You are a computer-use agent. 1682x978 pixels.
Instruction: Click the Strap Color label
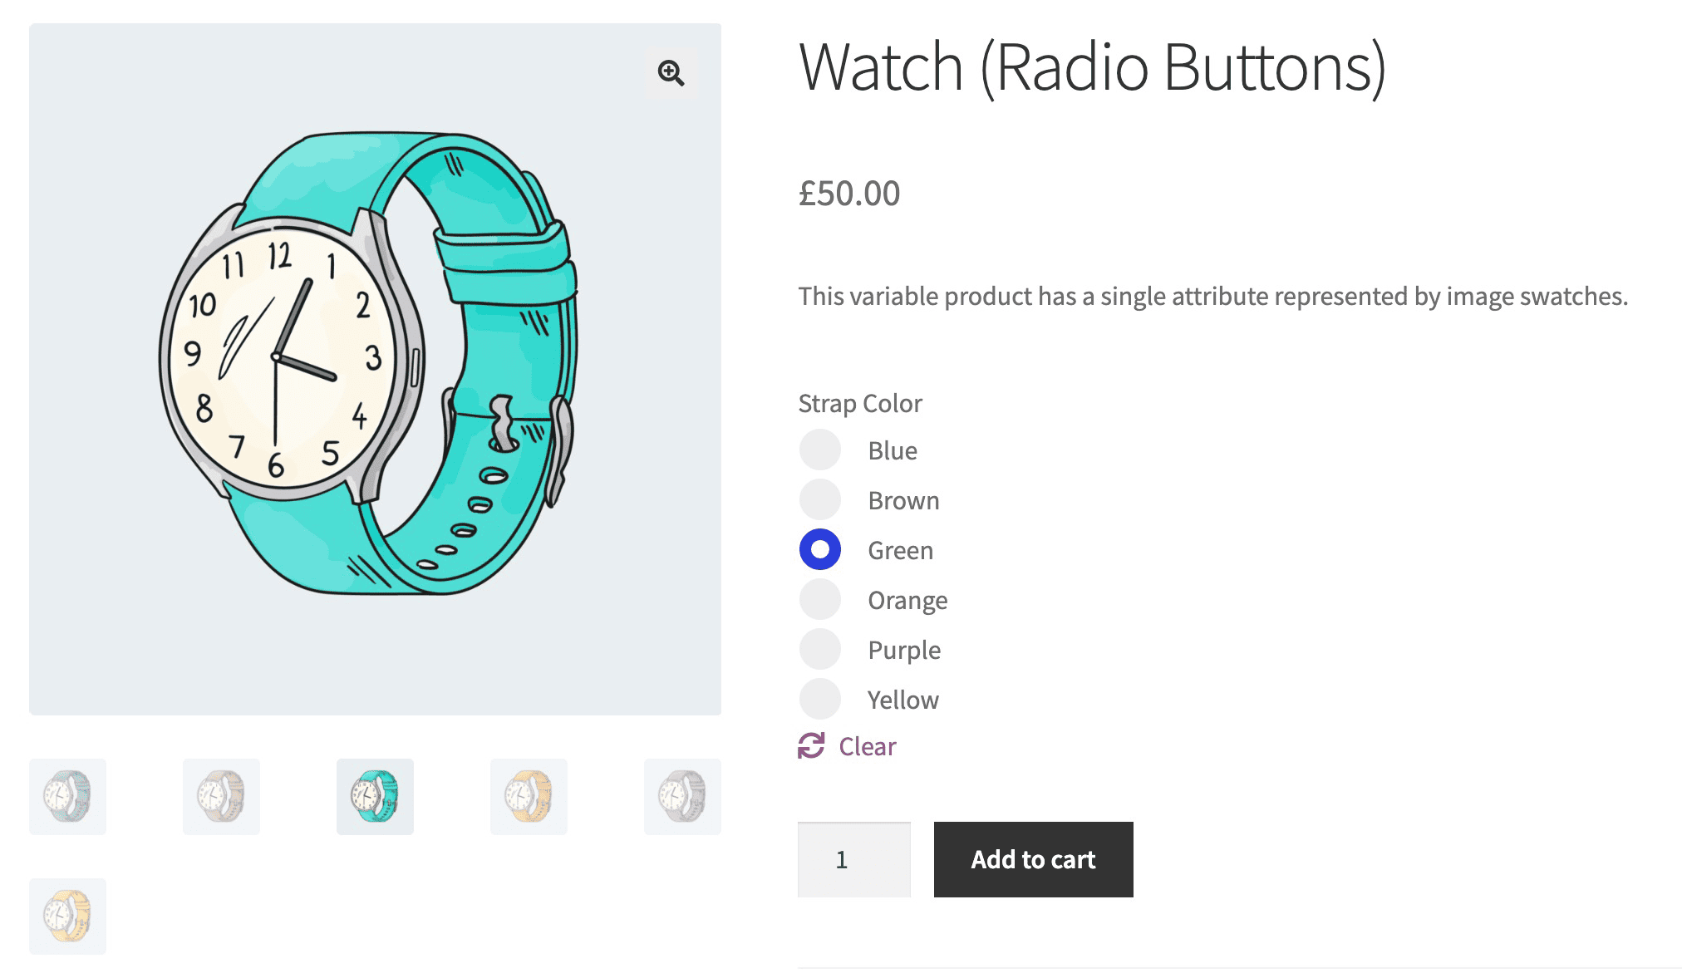coord(860,403)
